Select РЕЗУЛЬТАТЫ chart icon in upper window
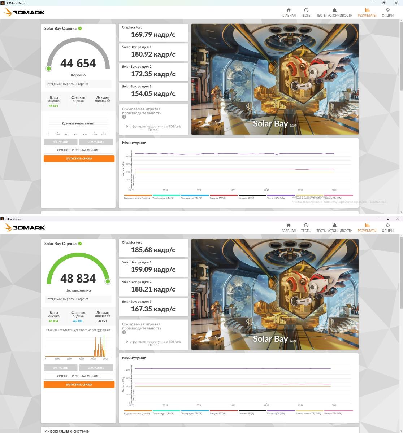The height and width of the screenshot is (433, 403). click(367, 10)
